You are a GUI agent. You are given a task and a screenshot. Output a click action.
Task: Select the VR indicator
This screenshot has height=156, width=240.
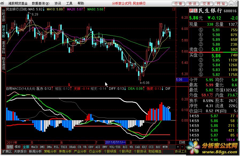[85, 147]
